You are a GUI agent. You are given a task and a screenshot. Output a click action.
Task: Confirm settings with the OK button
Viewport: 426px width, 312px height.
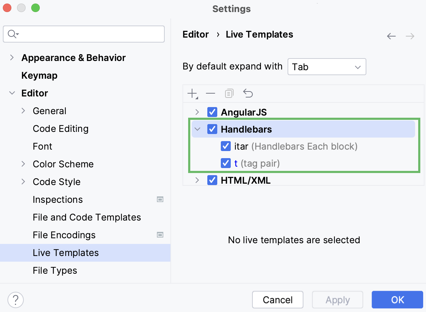pos(397,300)
